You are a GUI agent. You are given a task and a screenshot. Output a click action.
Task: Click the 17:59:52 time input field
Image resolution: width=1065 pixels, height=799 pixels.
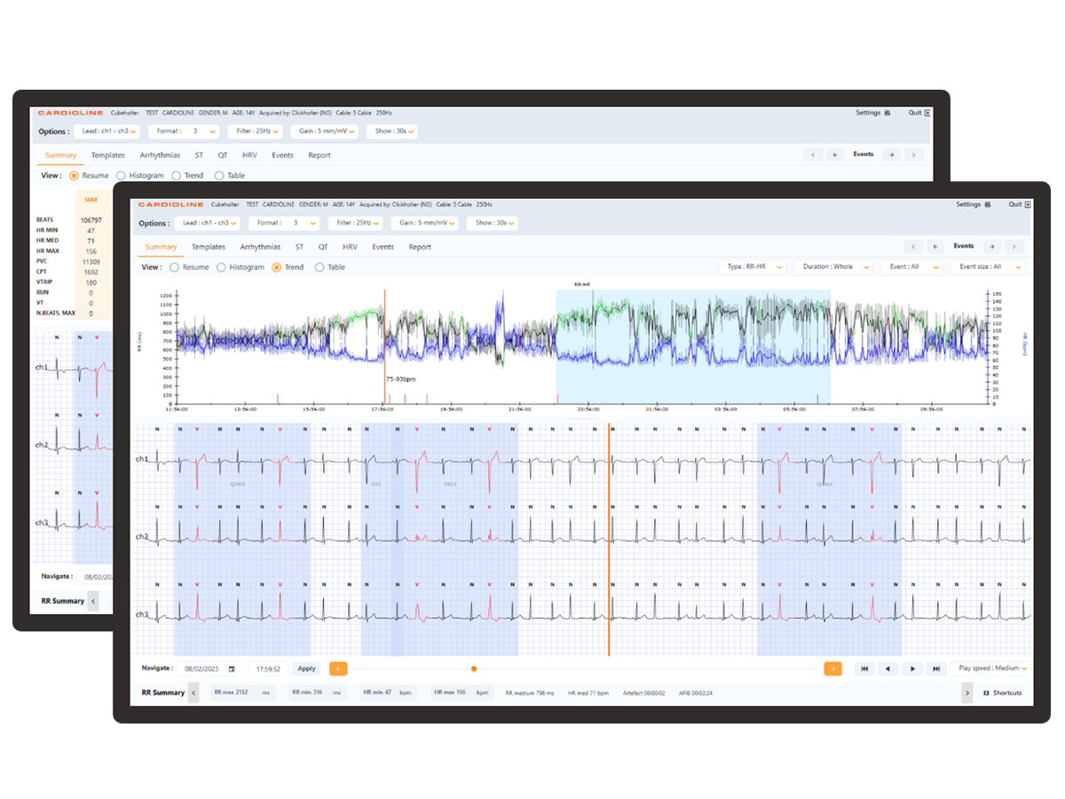pyautogui.click(x=266, y=669)
